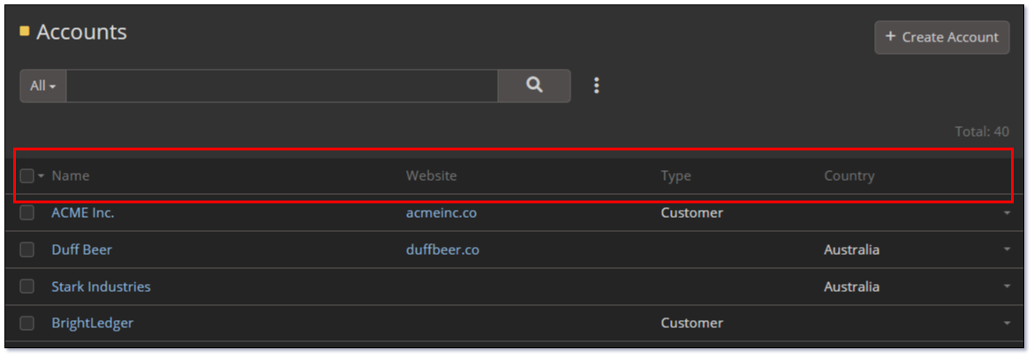Image resolution: width=1034 pixels, height=358 pixels.
Task: Expand the Duff Beer row actions arrow
Action: pyautogui.click(x=1007, y=250)
